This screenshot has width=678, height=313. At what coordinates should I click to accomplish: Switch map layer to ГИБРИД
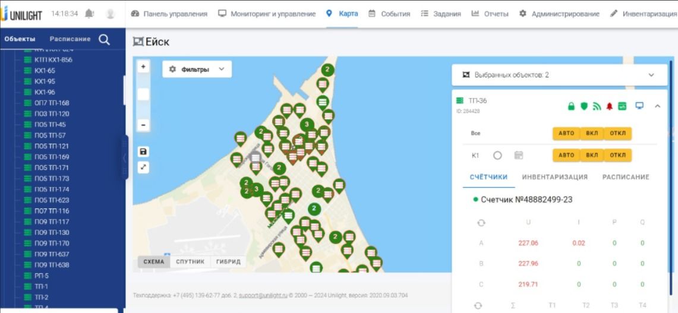coord(229,261)
